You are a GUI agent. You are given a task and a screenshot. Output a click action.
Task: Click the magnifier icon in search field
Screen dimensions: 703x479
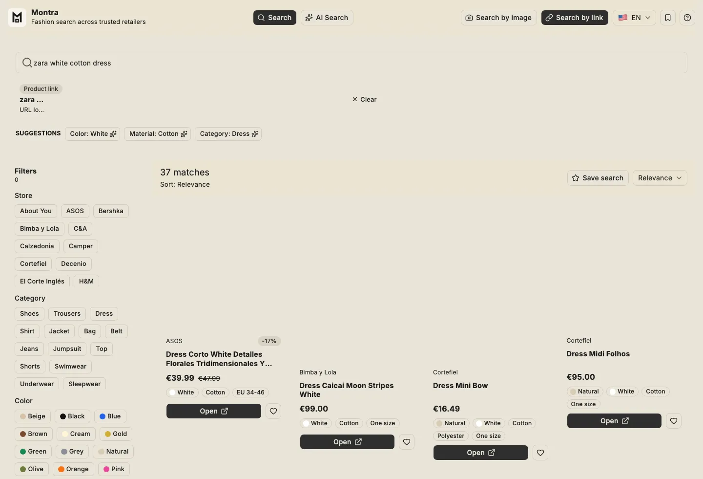click(27, 63)
